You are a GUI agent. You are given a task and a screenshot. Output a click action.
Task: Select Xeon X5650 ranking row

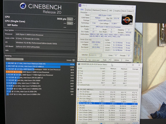[40, 81]
